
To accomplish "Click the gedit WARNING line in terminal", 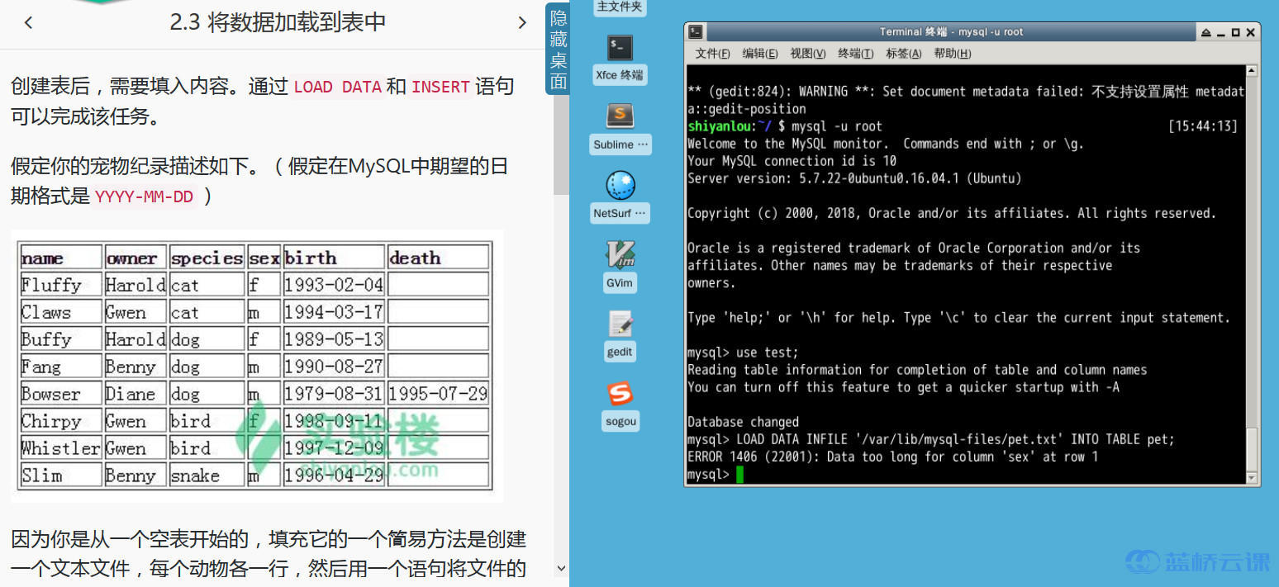I will (965, 92).
